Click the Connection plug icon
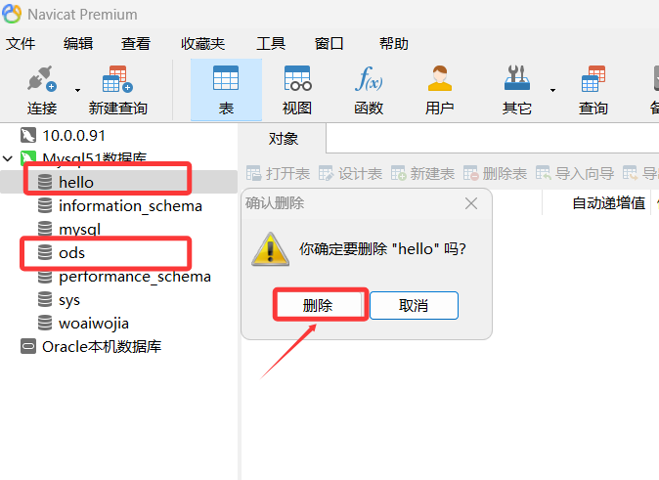 point(42,78)
